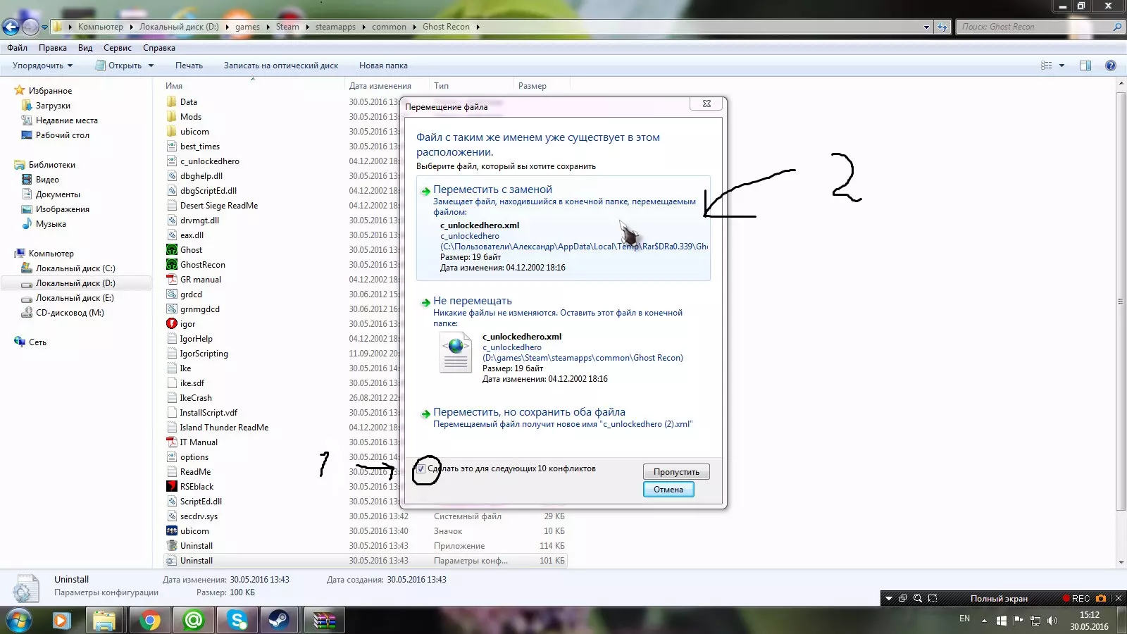The image size is (1127, 634).
Task: Open WinRAR from the taskbar
Action: point(324,621)
